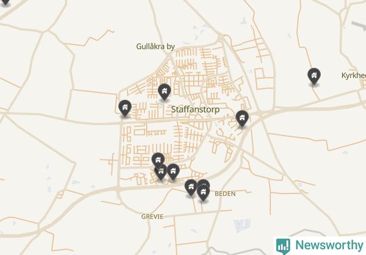Click the blue-gray shaded area south of BEDEN
Viewport: 366px width, 255px height.
click(x=242, y=225)
